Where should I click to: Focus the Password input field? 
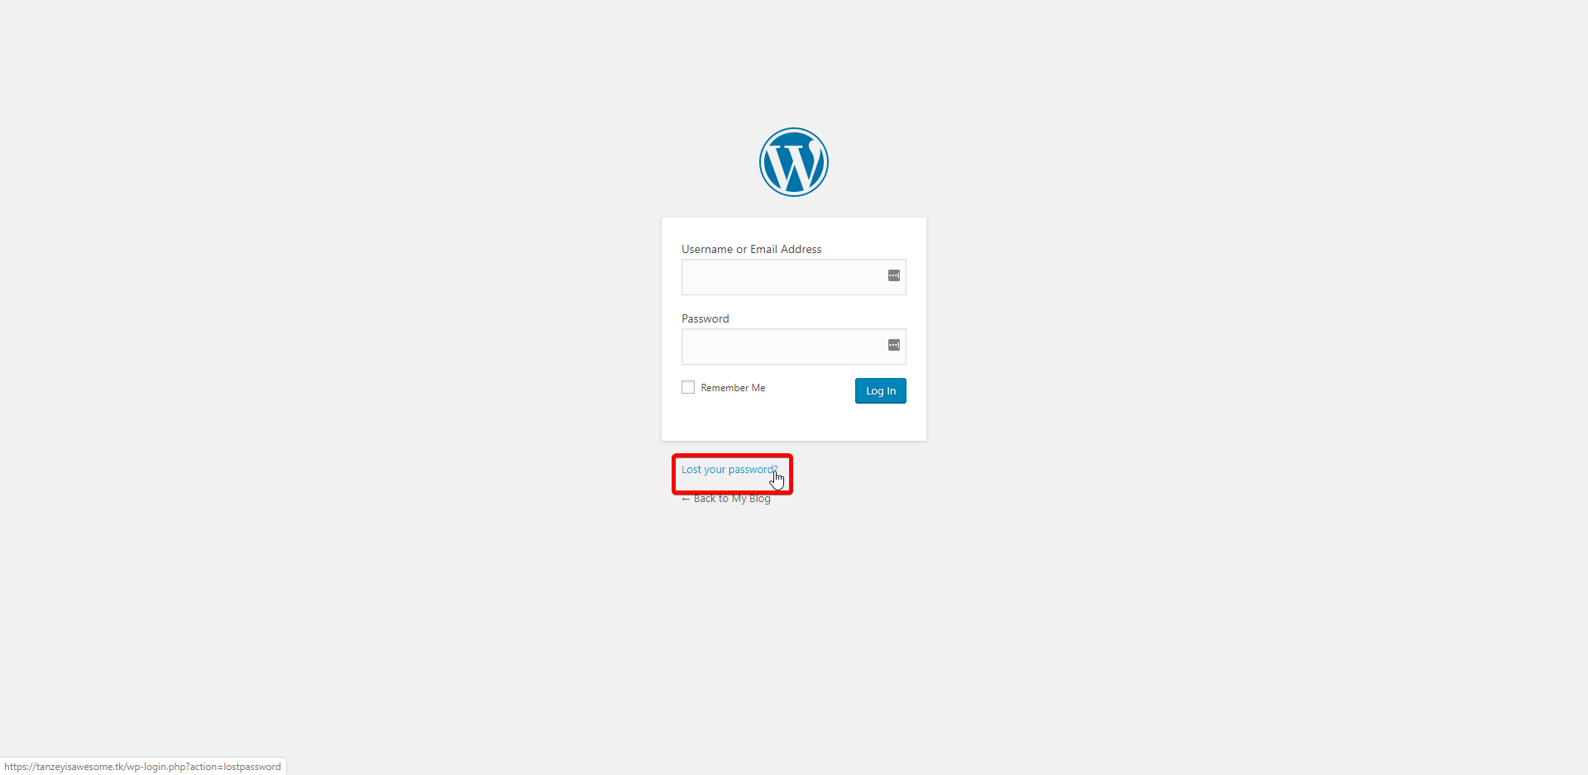point(794,347)
